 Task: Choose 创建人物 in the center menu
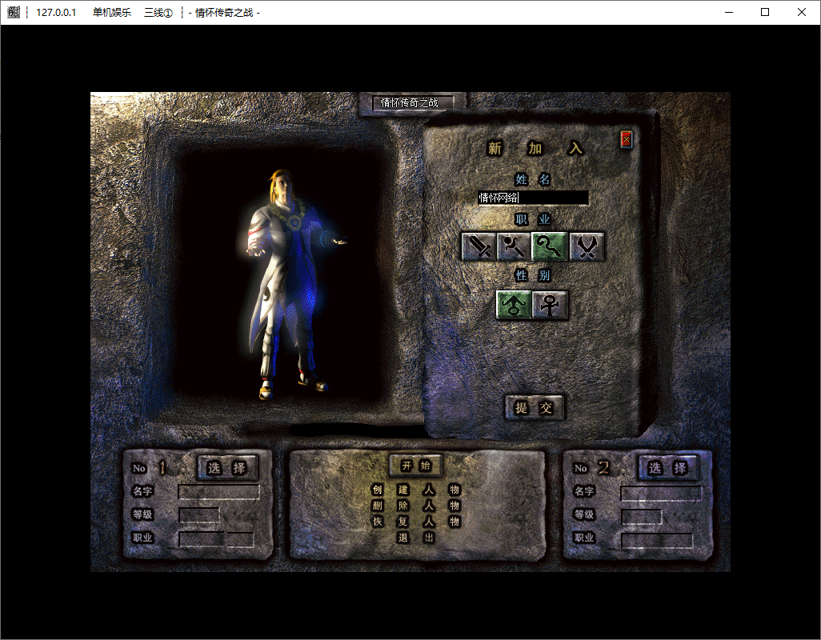[415, 490]
